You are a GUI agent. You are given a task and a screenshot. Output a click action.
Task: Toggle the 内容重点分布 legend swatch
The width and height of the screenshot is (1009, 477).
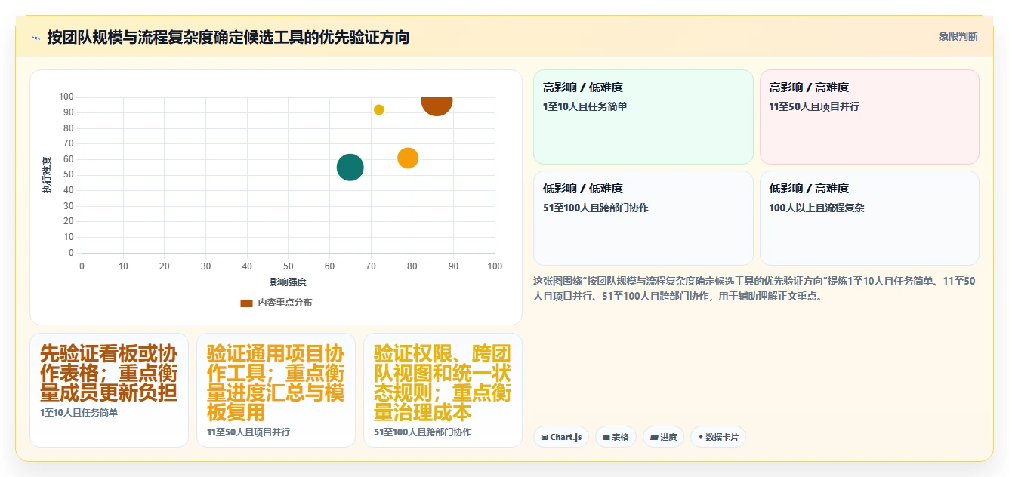246,303
